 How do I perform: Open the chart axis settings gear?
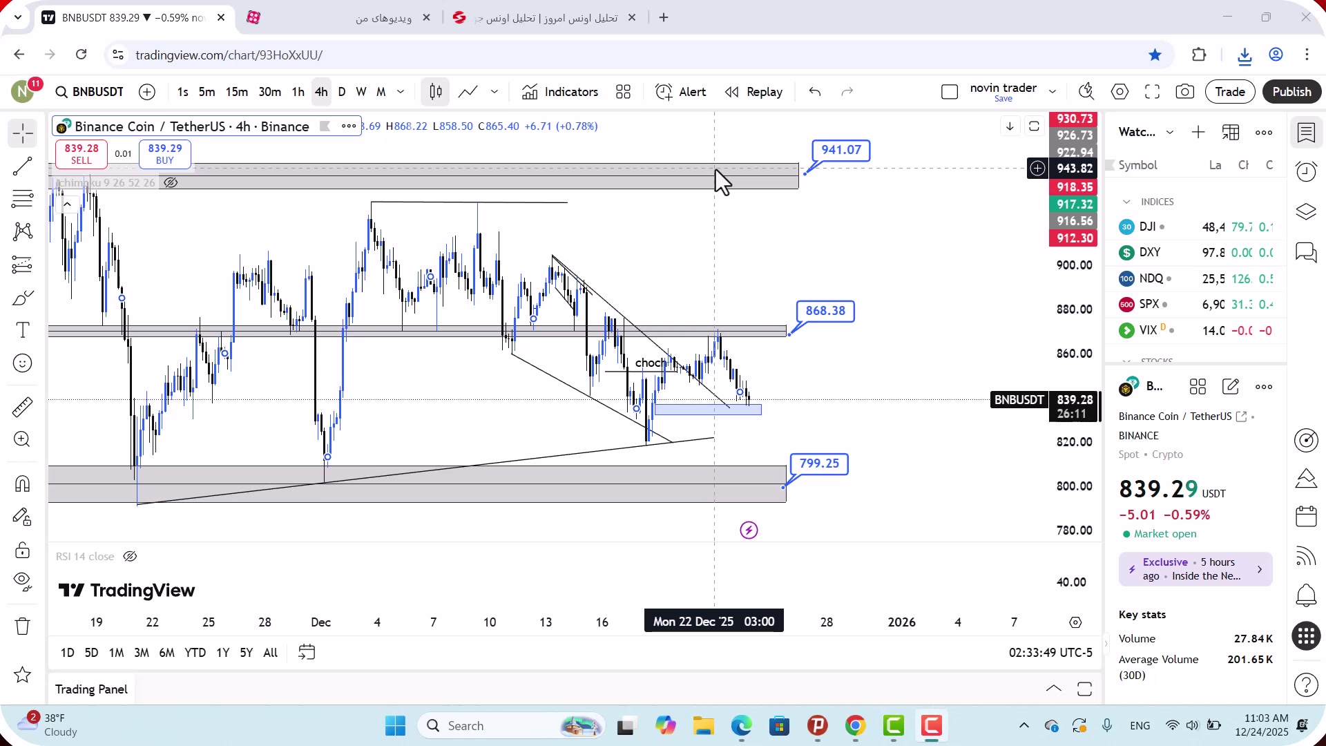pyautogui.click(x=1075, y=622)
